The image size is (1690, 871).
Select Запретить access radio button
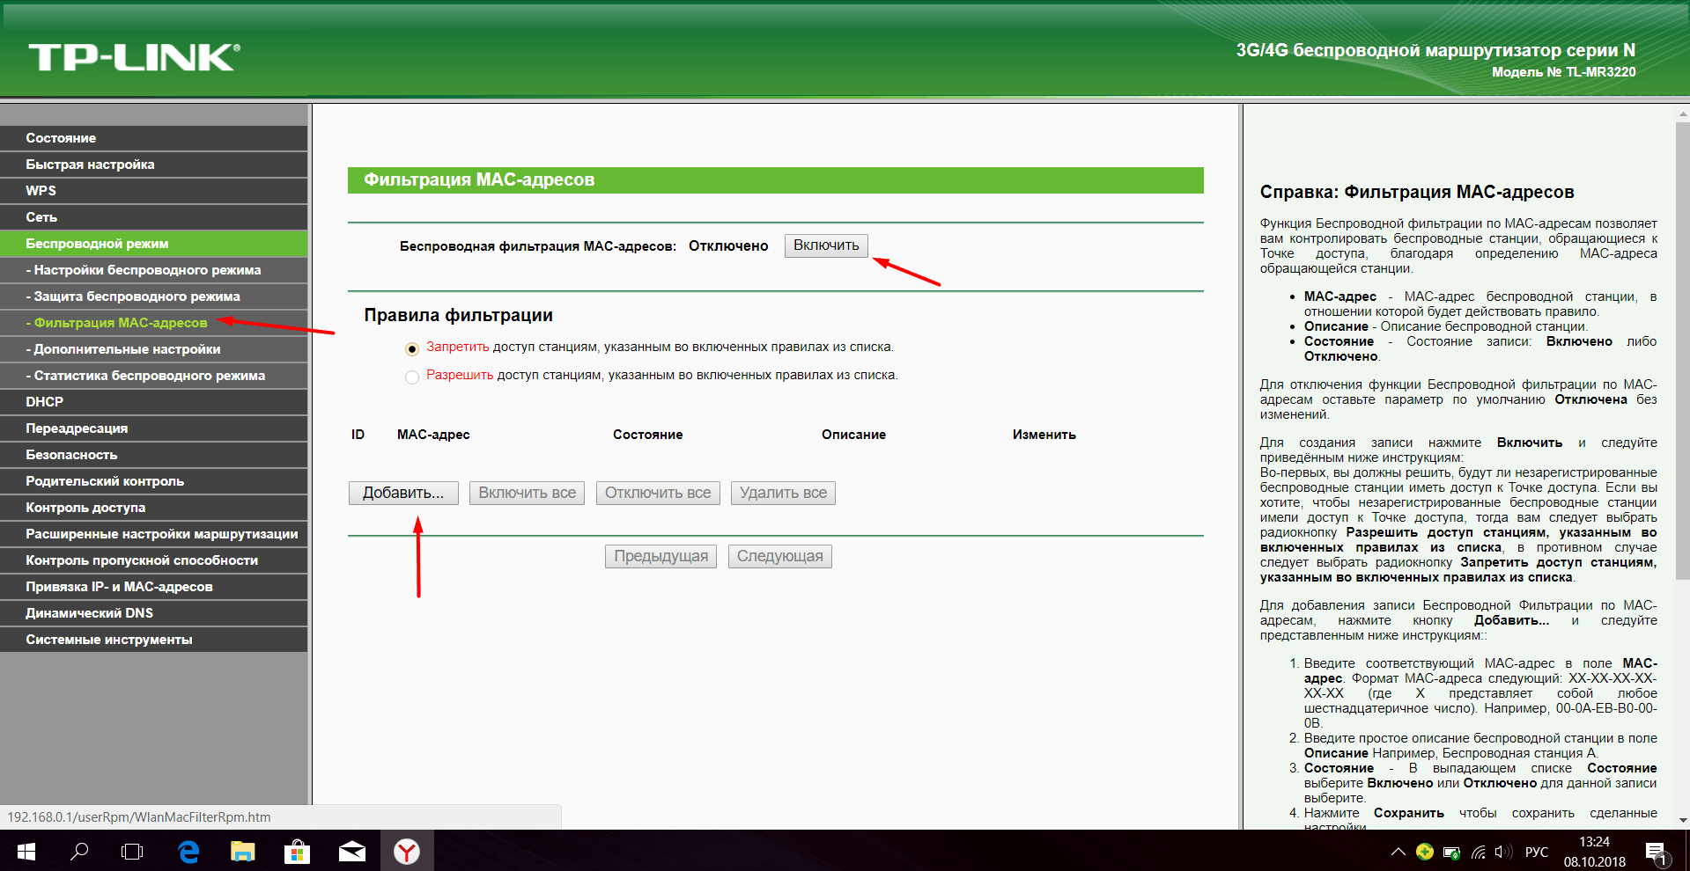(x=411, y=349)
